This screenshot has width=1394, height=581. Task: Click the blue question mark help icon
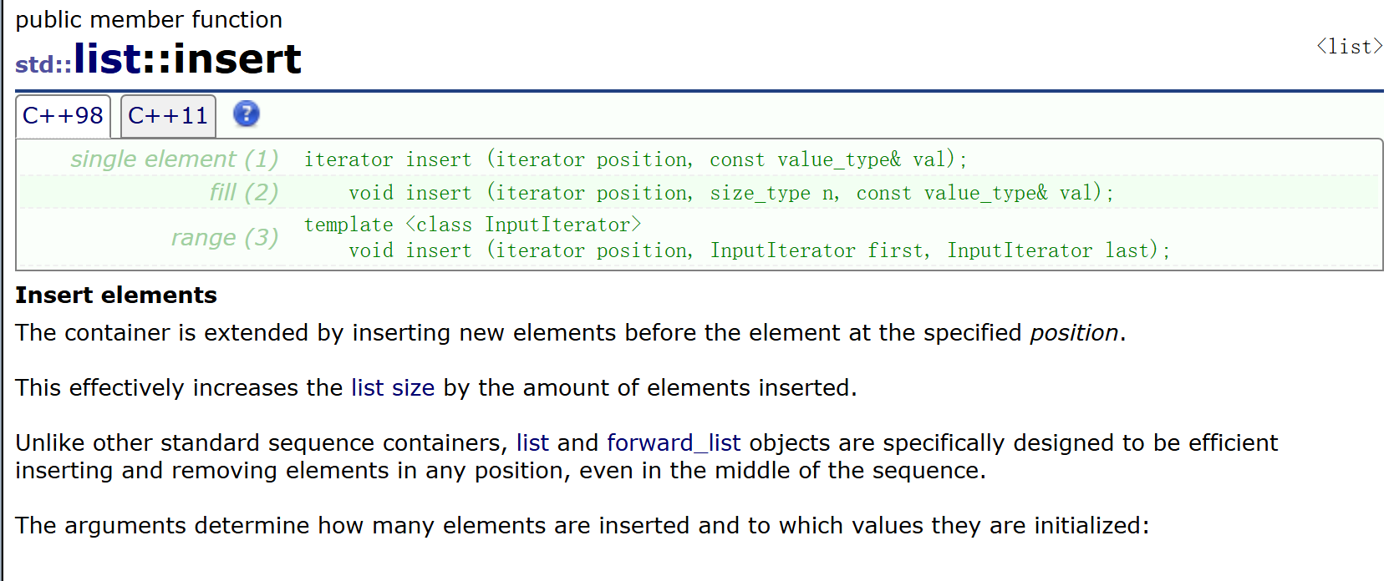(x=246, y=114)
